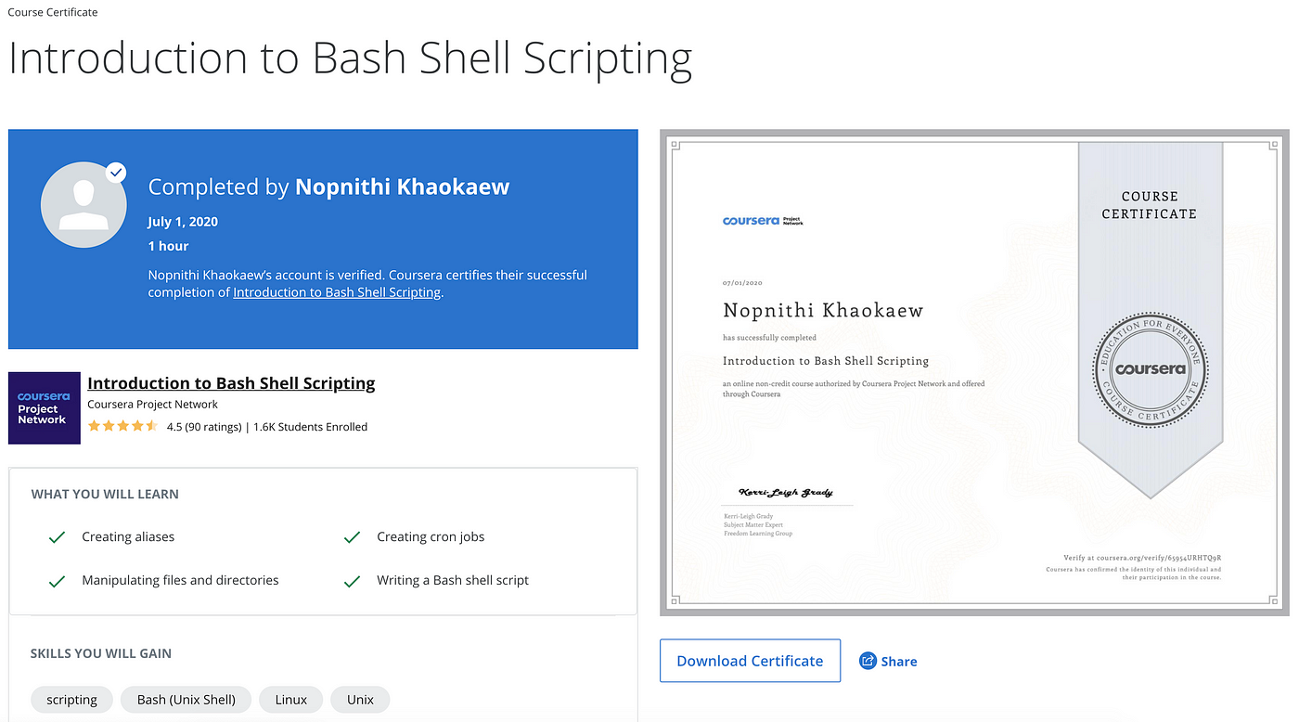This screenshot has width=1299, height=722.
Task: Click the Completed by Nopnithi Khaokaew text
Action: [x=328, y=187]
